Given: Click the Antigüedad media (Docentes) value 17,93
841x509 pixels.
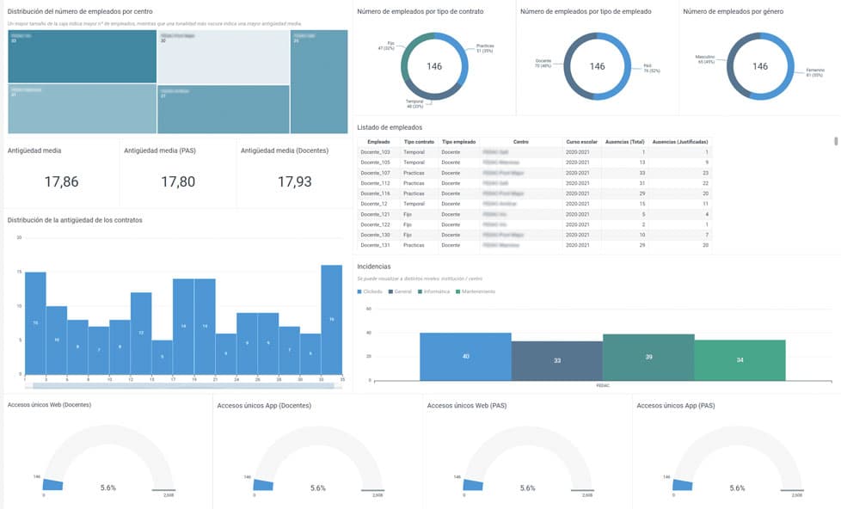Looking at the screenshot, I should coord(294,181).
